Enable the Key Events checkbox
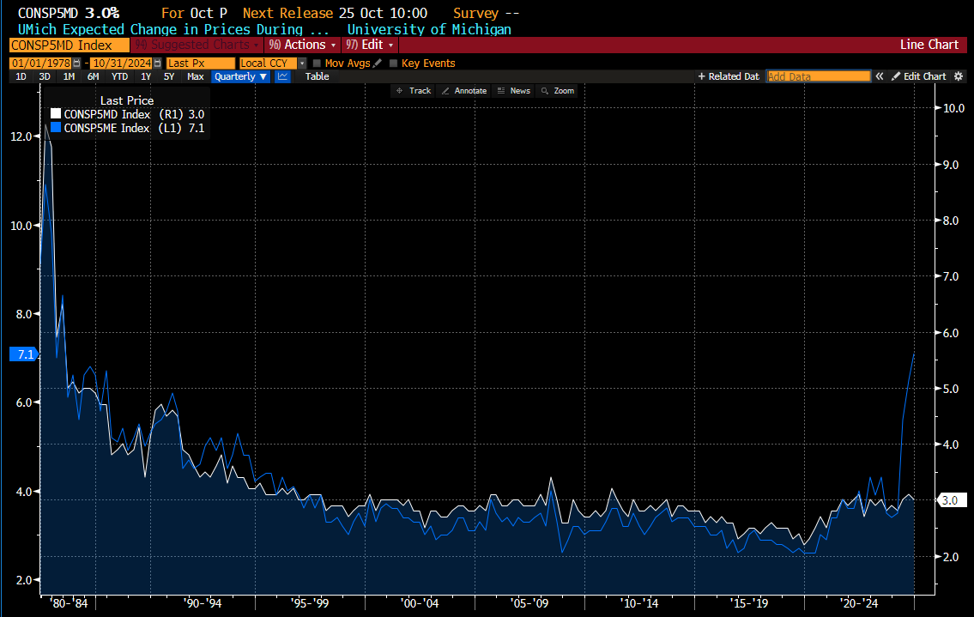The height and width of the screenshot is (617, 974). tap(393, 64)
